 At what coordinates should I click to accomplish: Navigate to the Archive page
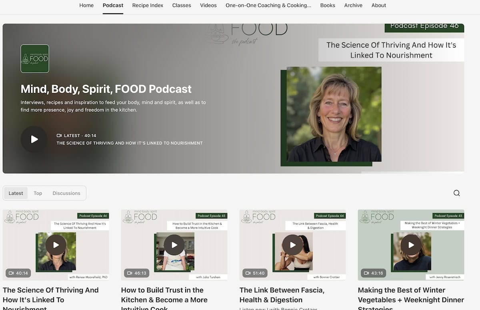click(353, 6)
